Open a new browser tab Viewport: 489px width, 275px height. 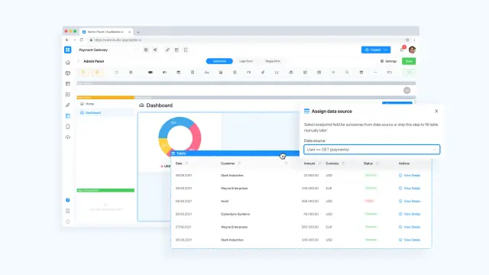coord(138,32)
